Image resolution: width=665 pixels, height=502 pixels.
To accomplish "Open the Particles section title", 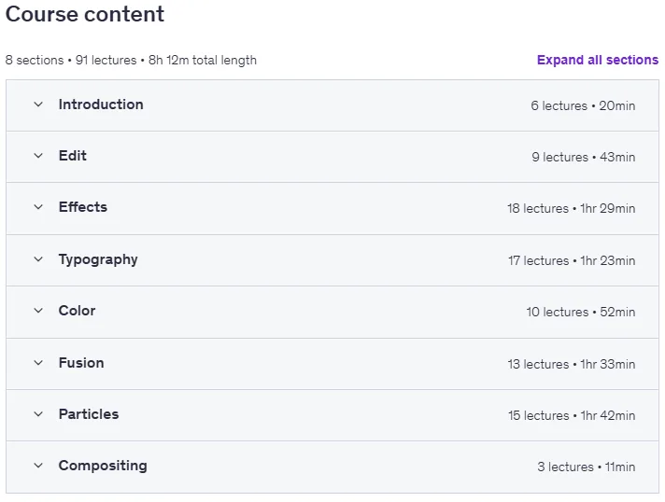I will click(89, 414).
